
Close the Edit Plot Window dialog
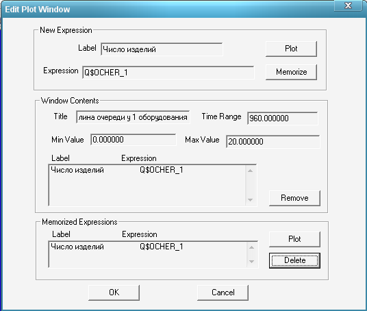click(x=348, y=5)
